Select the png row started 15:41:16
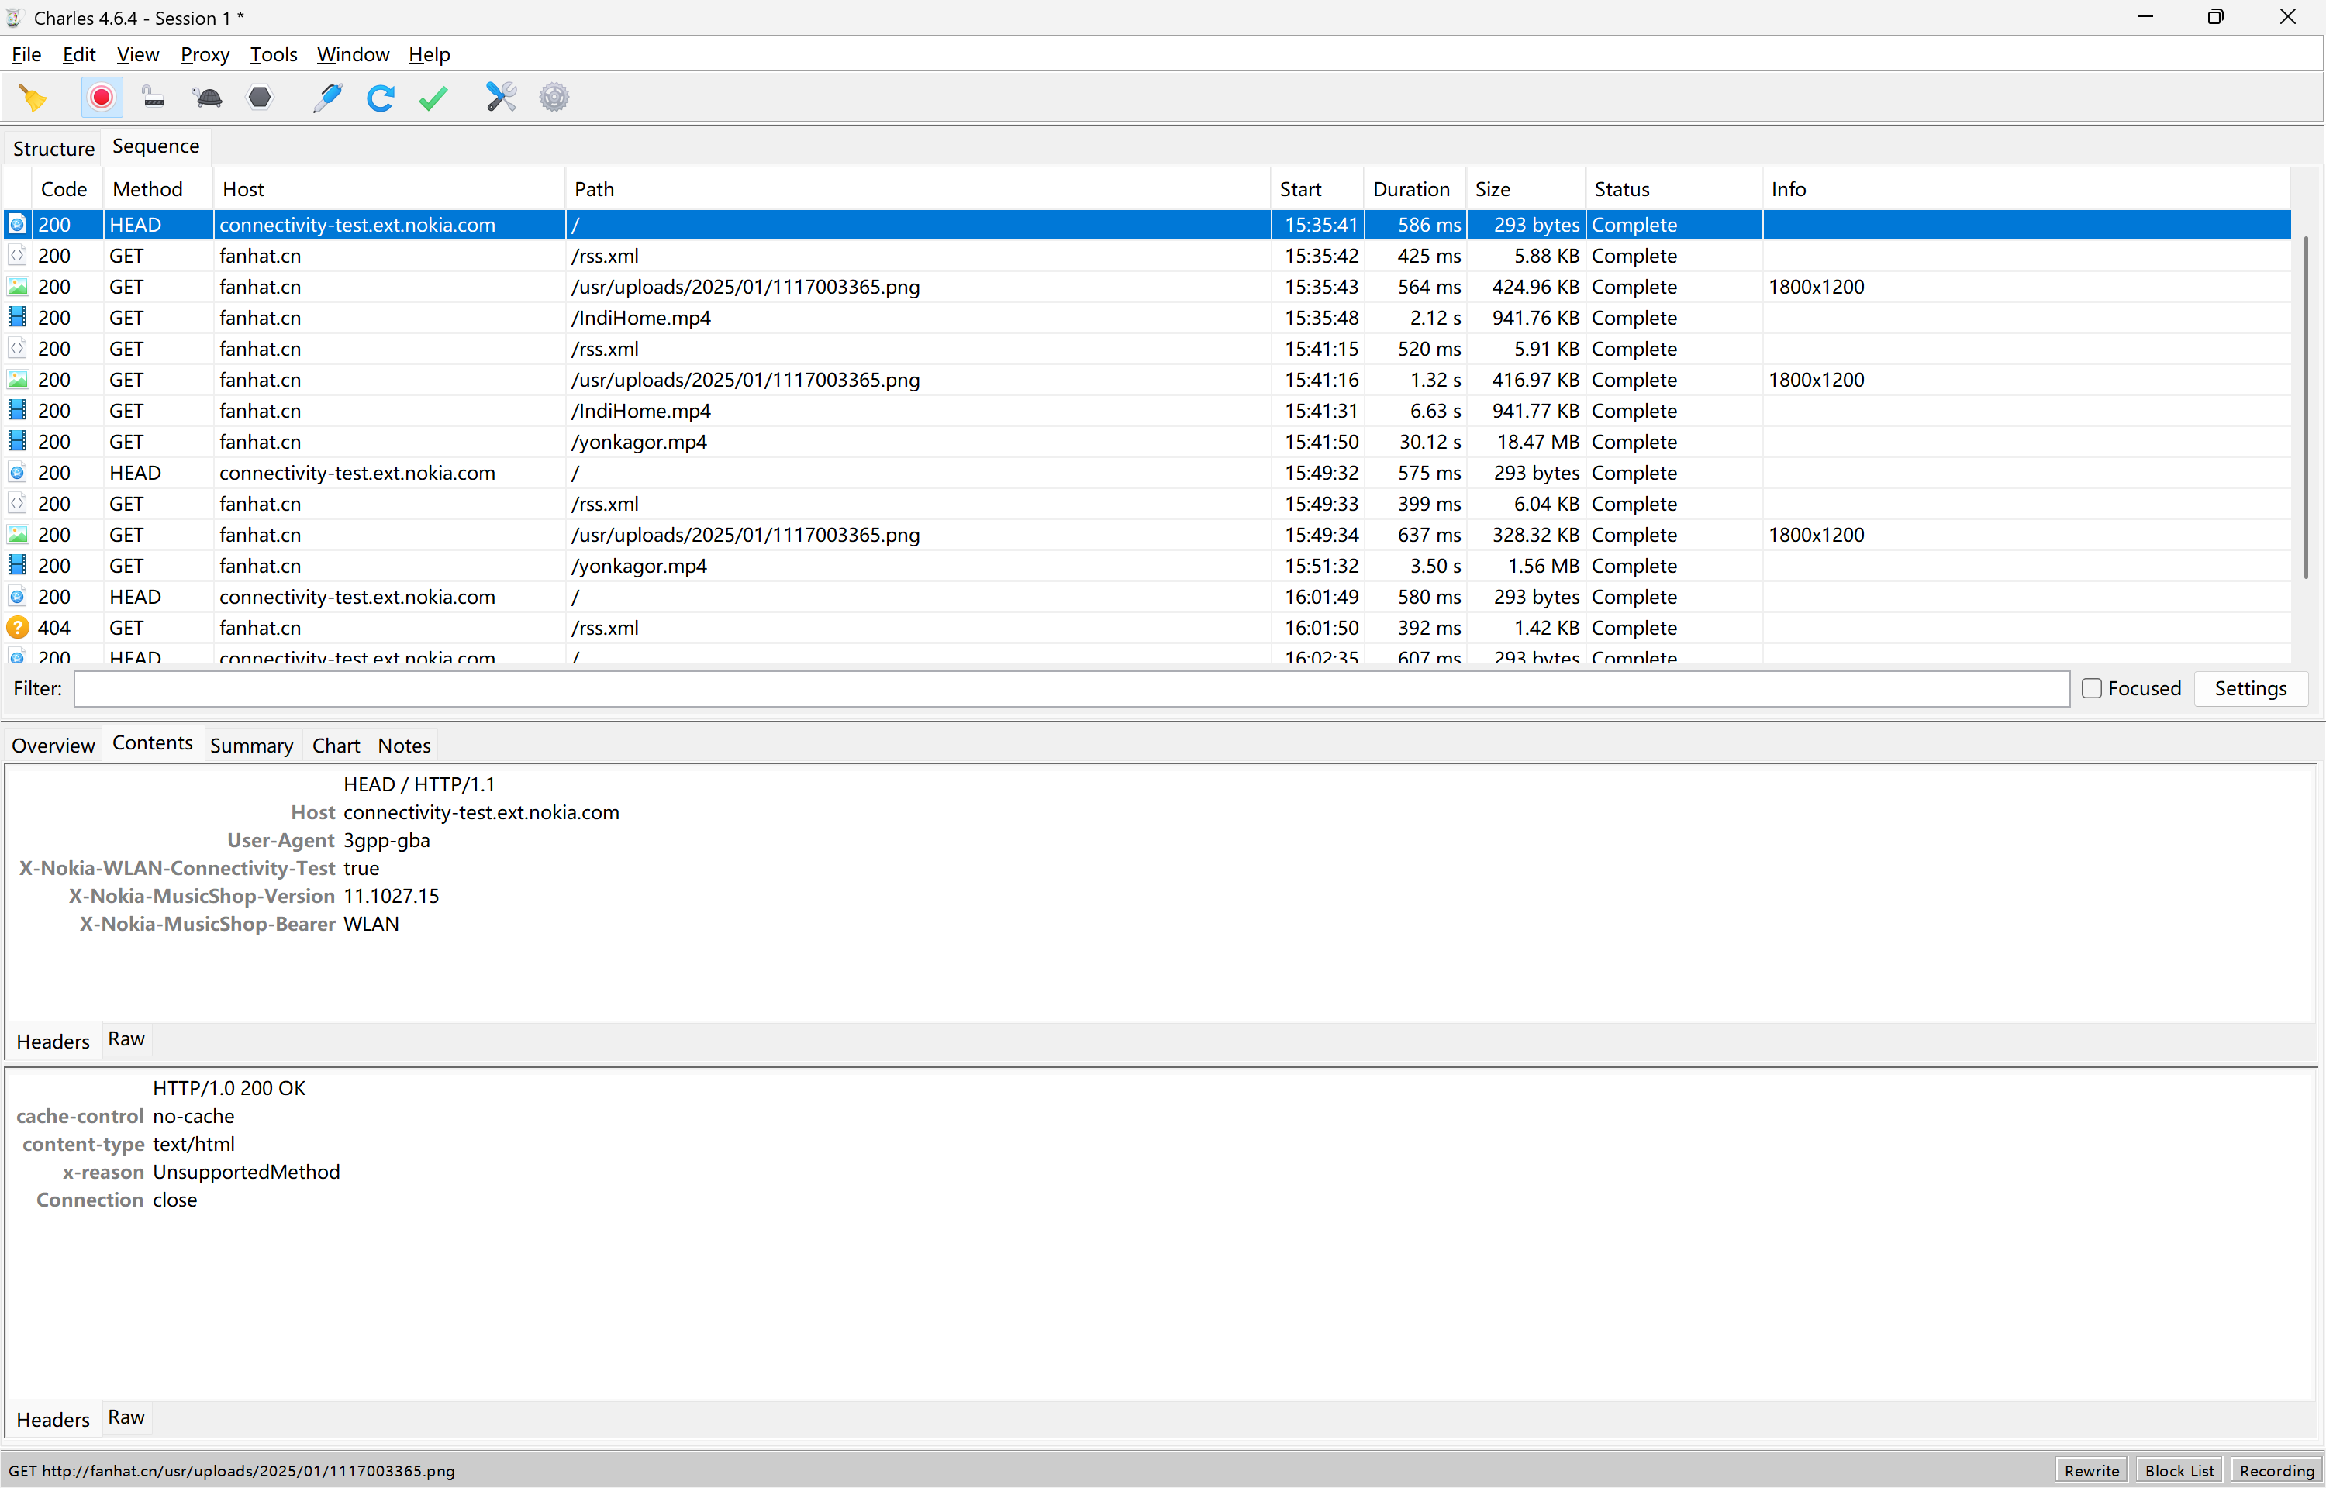The height and width of the screenshot is (1488, 2326). [1147, 380]
